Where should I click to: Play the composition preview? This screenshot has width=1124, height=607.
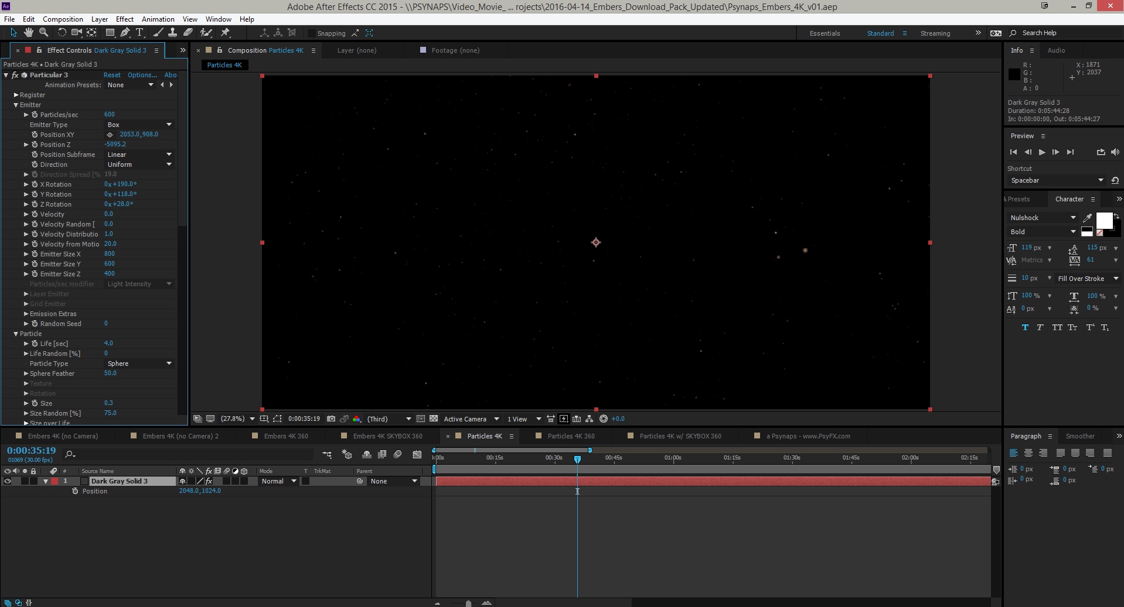pos(1042,152)
